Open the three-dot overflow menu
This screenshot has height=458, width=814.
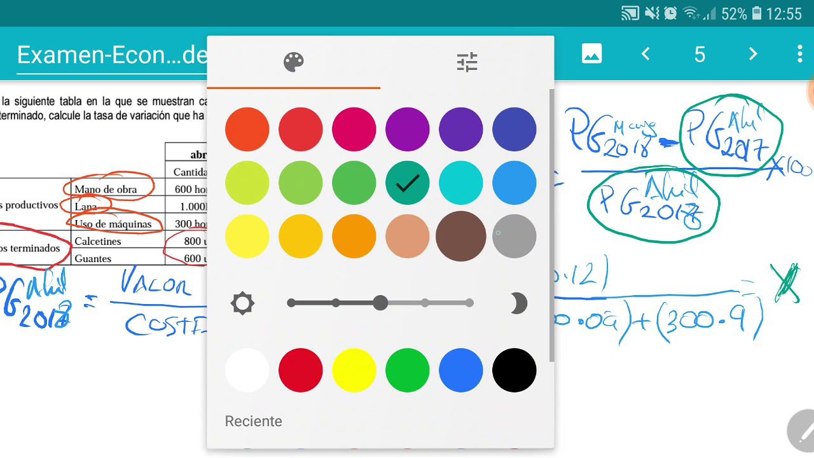coord(799,54)
